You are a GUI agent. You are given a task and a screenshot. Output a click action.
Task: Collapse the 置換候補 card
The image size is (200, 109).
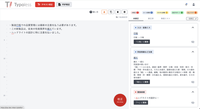pos(193,92)
